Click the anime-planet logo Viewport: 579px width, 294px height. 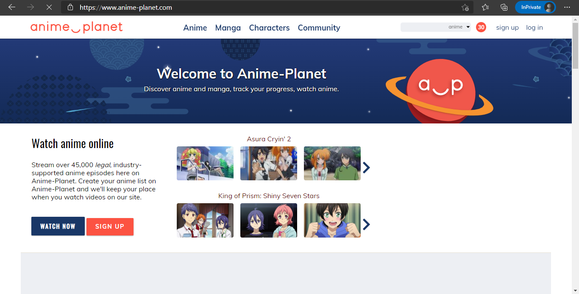click(x=76, y=28)
